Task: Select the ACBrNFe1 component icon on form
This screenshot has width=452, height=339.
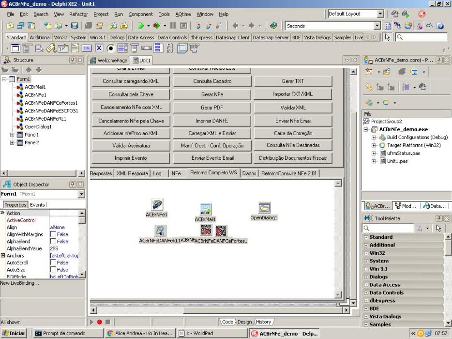Action: (157, 204)
